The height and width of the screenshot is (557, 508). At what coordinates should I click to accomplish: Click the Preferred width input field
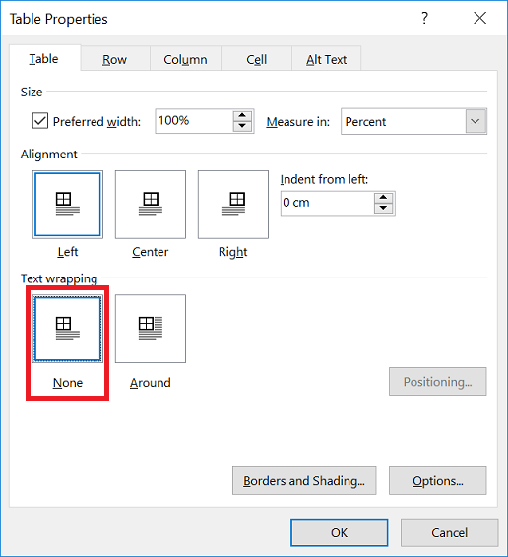(194, 121)
